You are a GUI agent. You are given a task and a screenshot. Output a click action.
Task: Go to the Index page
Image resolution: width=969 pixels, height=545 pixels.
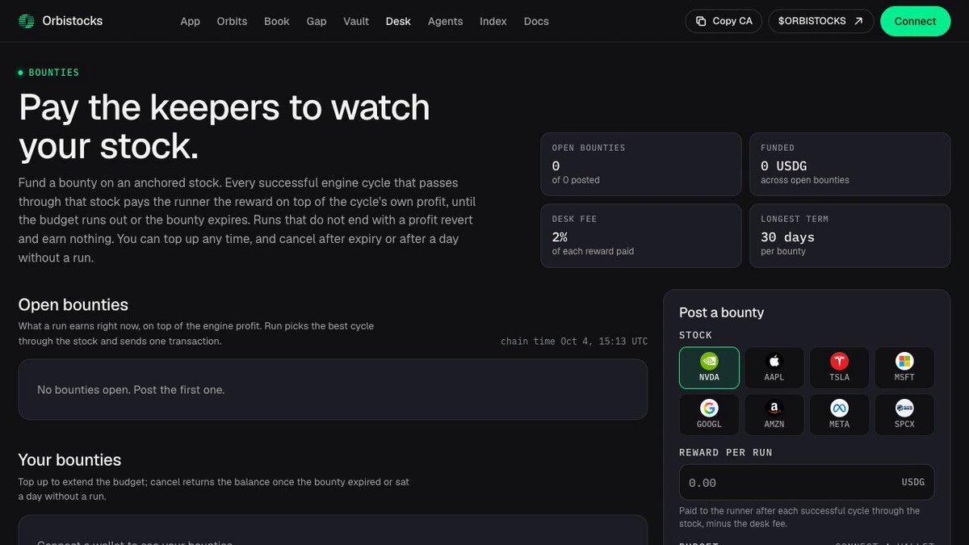[493, 21]
